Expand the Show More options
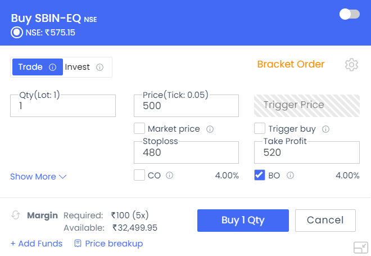This screenshot has width=371, height=256. [38, 177]
